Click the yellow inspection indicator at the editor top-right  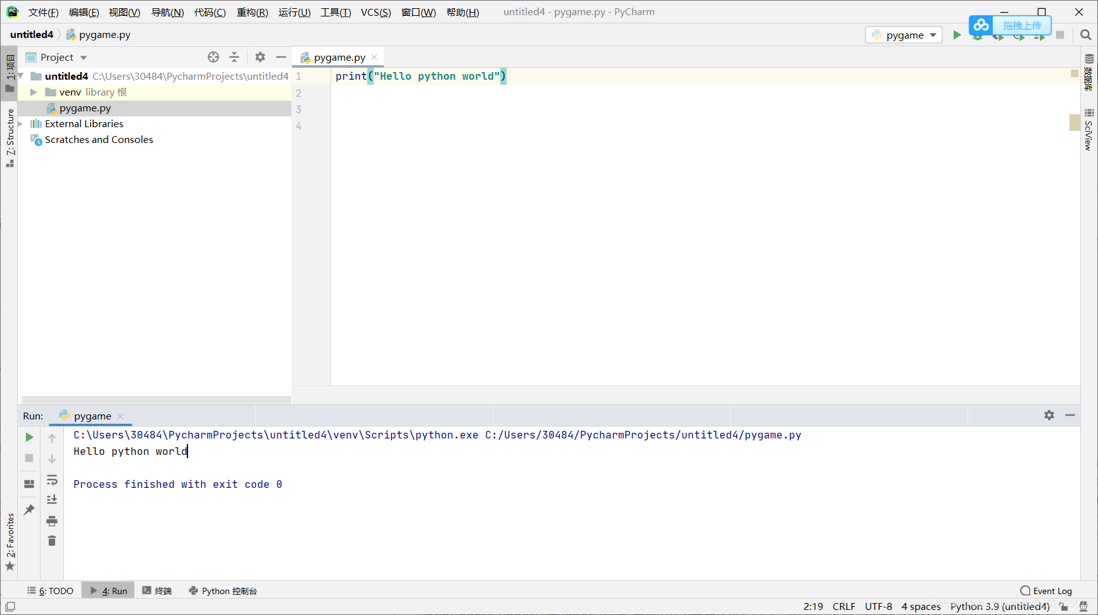pos(1075,73)
